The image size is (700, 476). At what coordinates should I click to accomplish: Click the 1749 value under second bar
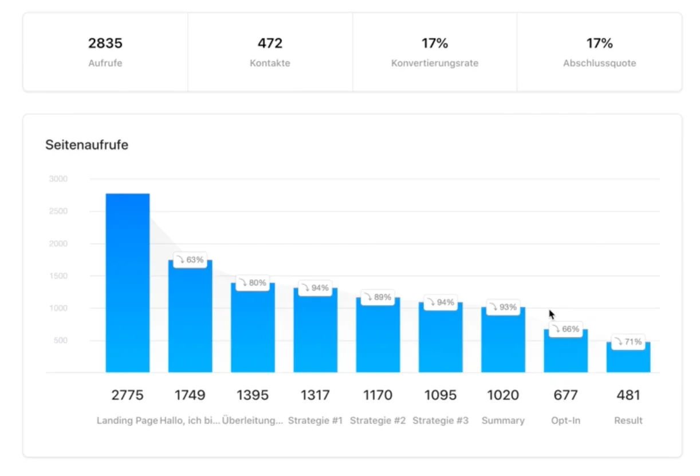pyautogui.click(x=190, y=395)
